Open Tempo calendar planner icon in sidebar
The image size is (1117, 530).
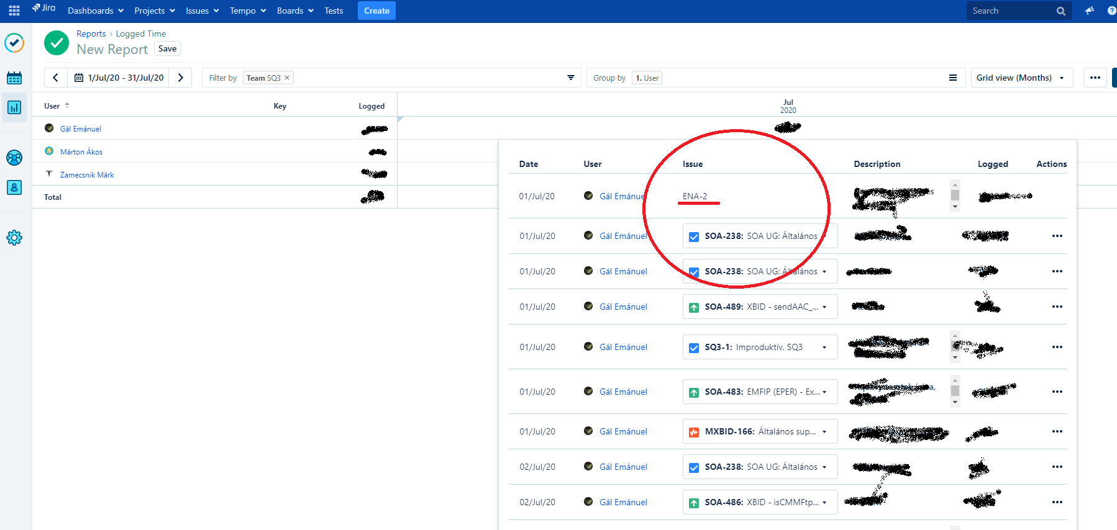pyautogui.click(x=14, y=78)
